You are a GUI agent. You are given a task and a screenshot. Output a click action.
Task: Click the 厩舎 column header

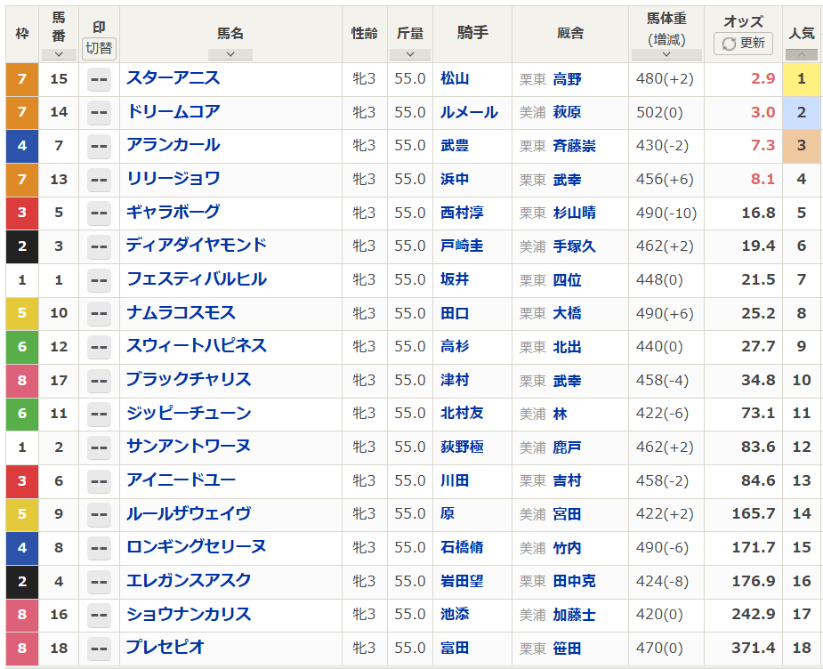click(x=570, y=34)
